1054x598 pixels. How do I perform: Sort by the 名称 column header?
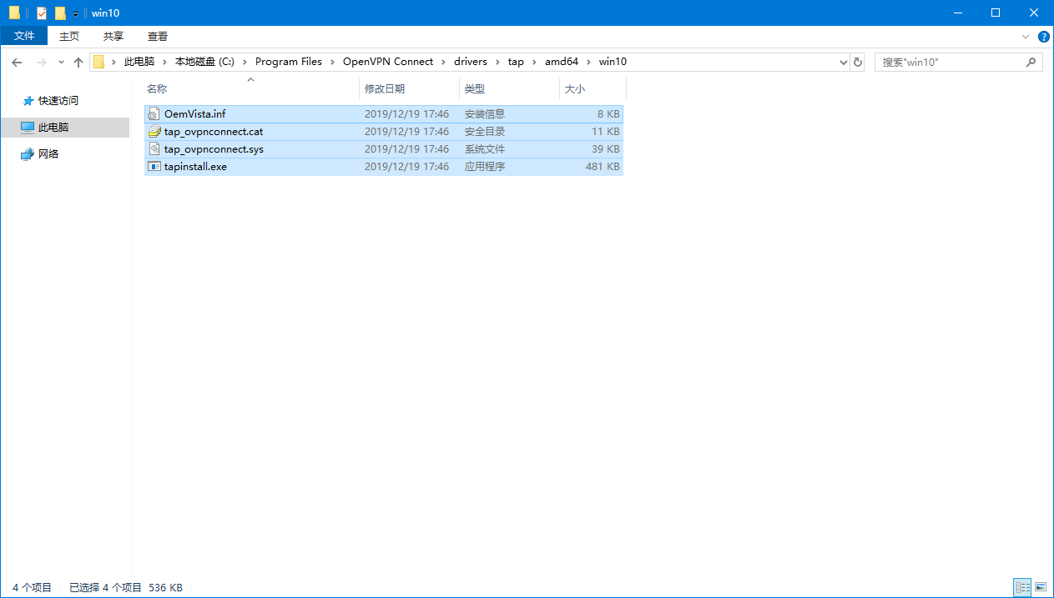250,88
